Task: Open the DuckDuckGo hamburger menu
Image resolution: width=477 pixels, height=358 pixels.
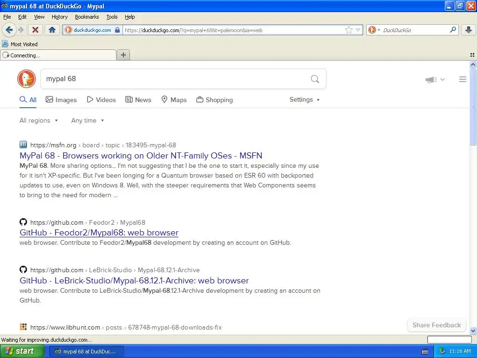Action: point(463,79)
